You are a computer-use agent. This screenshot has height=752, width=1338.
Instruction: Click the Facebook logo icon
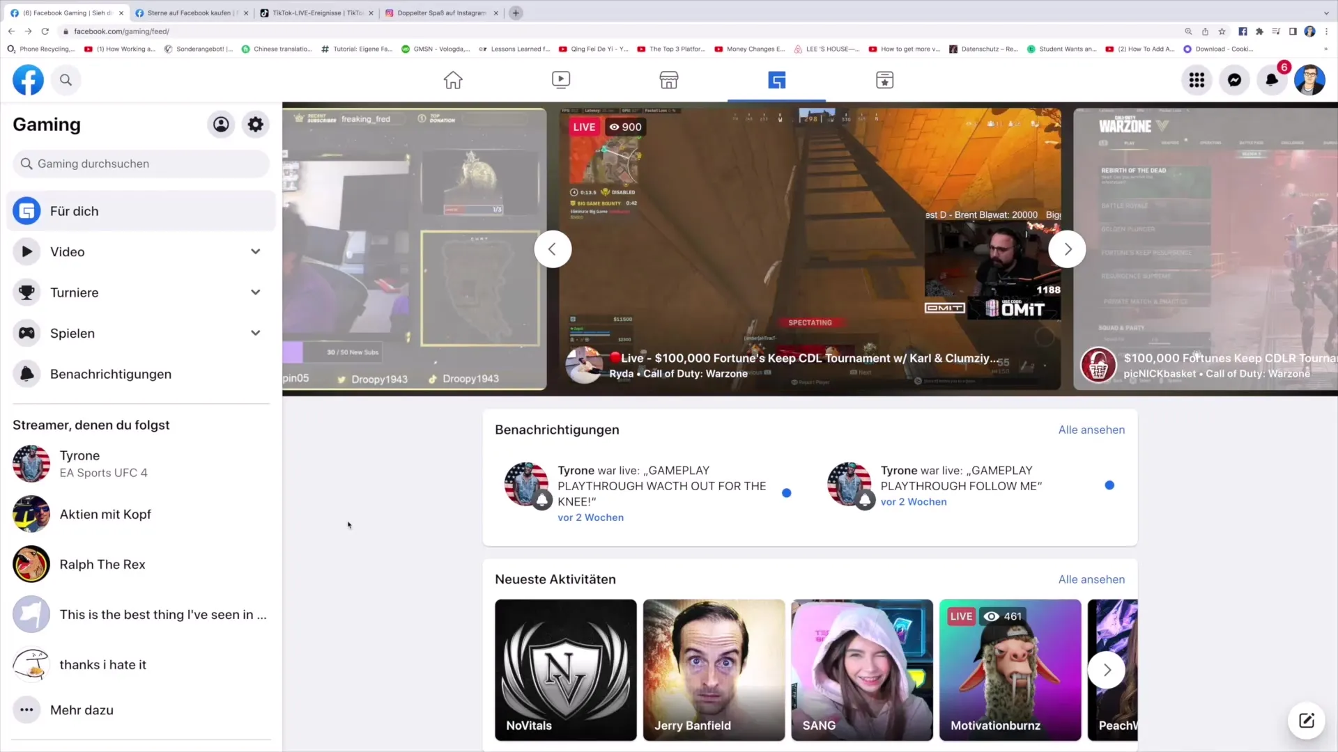(28, 80)
